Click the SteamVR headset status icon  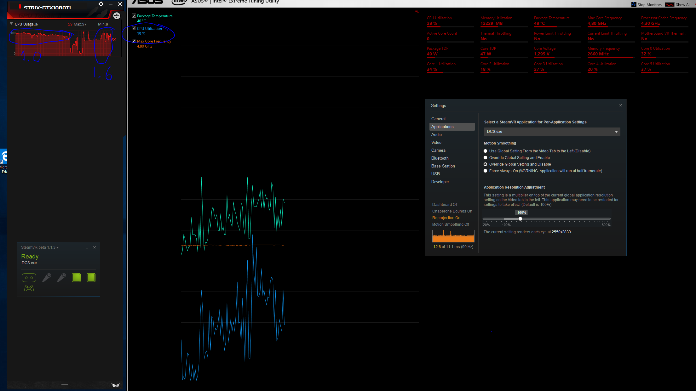29,278
